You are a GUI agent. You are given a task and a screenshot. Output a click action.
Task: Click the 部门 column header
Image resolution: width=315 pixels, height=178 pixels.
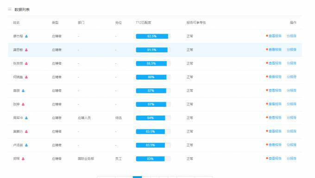[81, 23]
